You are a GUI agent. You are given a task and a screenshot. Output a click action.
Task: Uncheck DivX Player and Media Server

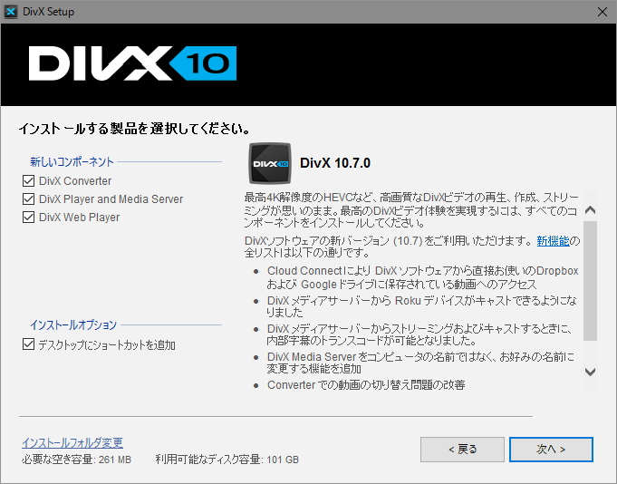[28, 199]
